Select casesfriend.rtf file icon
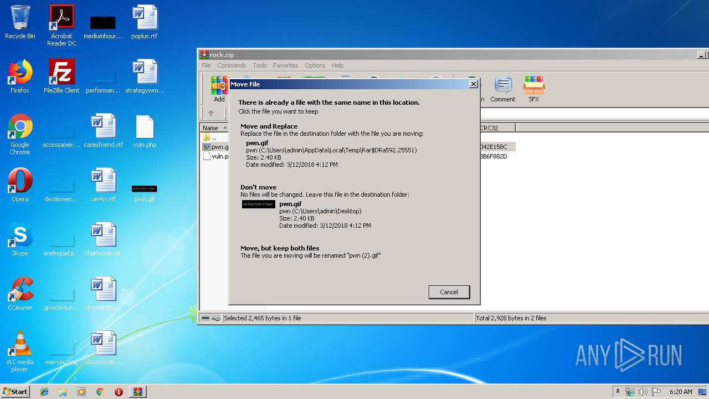 pos(103,131)
